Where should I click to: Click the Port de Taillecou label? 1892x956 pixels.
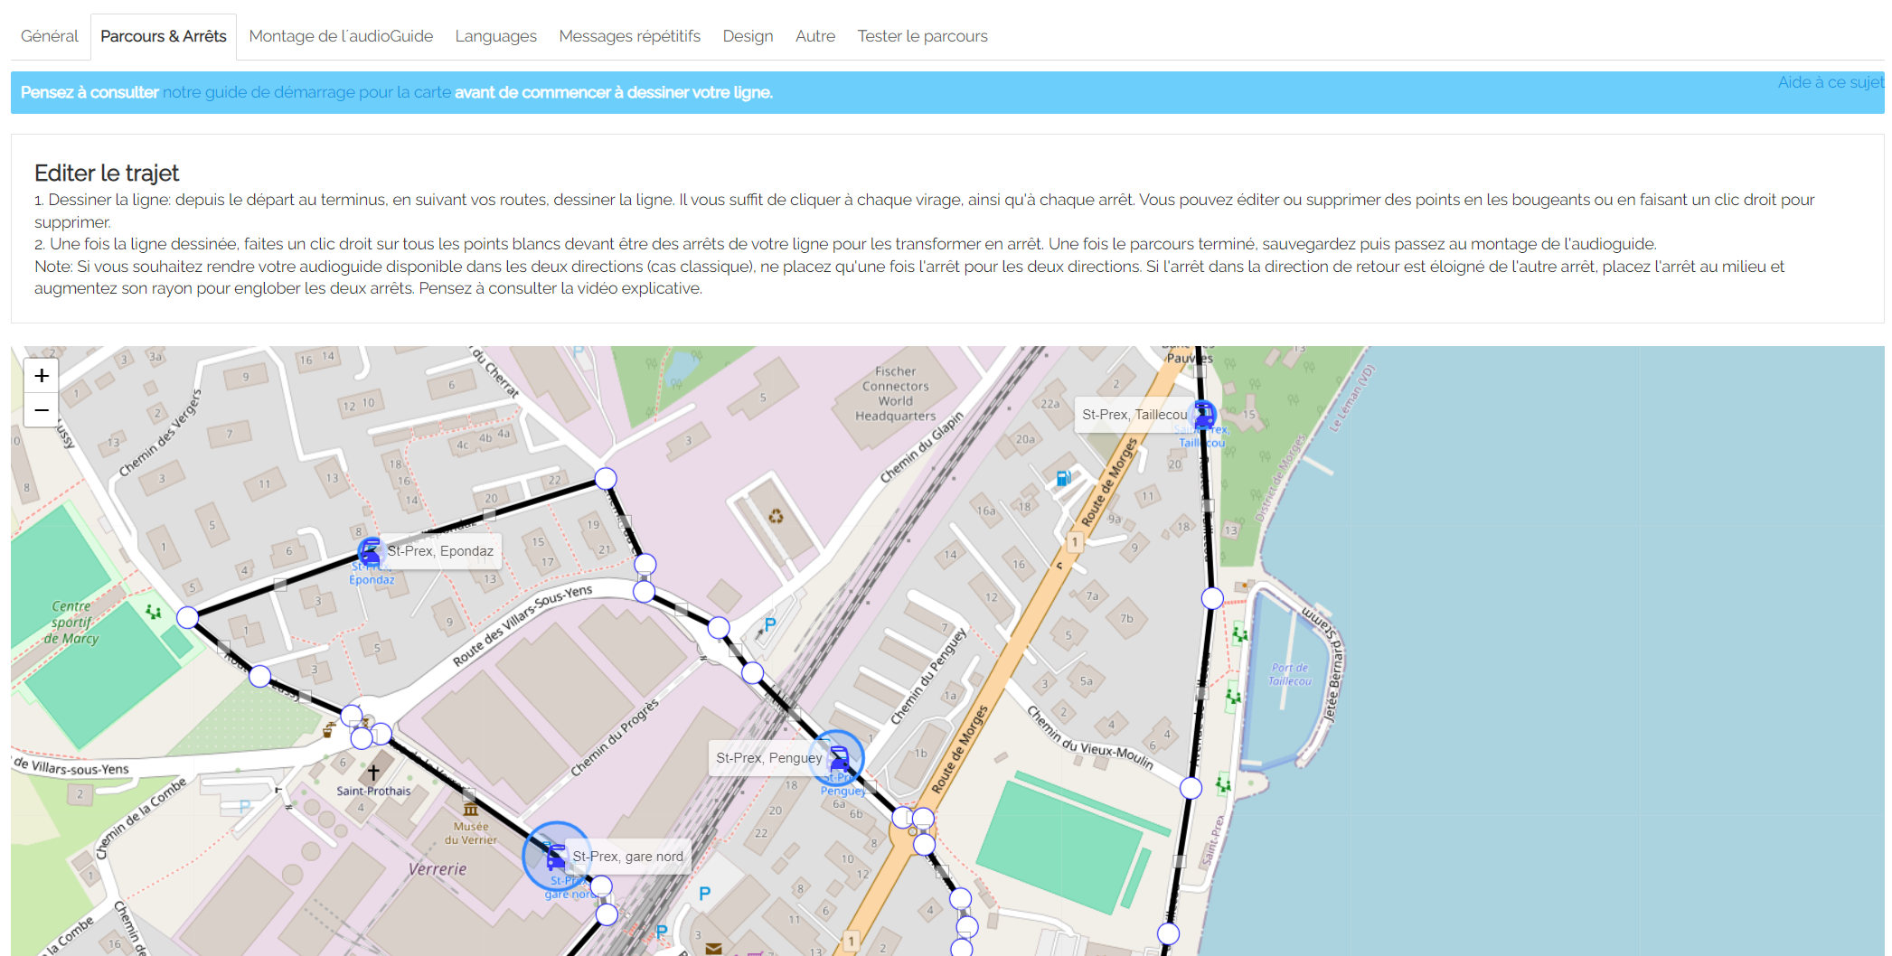click(x=1289, y=674)
